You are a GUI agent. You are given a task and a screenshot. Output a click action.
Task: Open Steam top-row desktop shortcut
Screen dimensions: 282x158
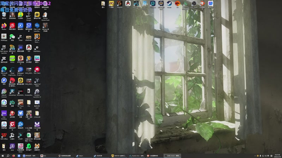[169, 4]
